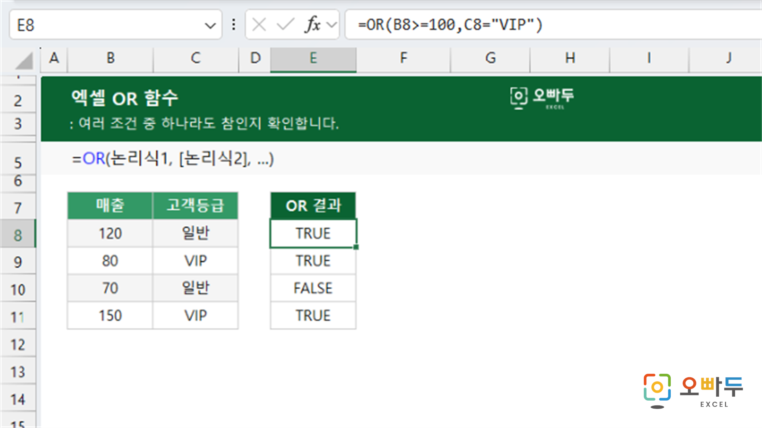
Task: Click the '매출' table header cell
Action: click(110, 206)
